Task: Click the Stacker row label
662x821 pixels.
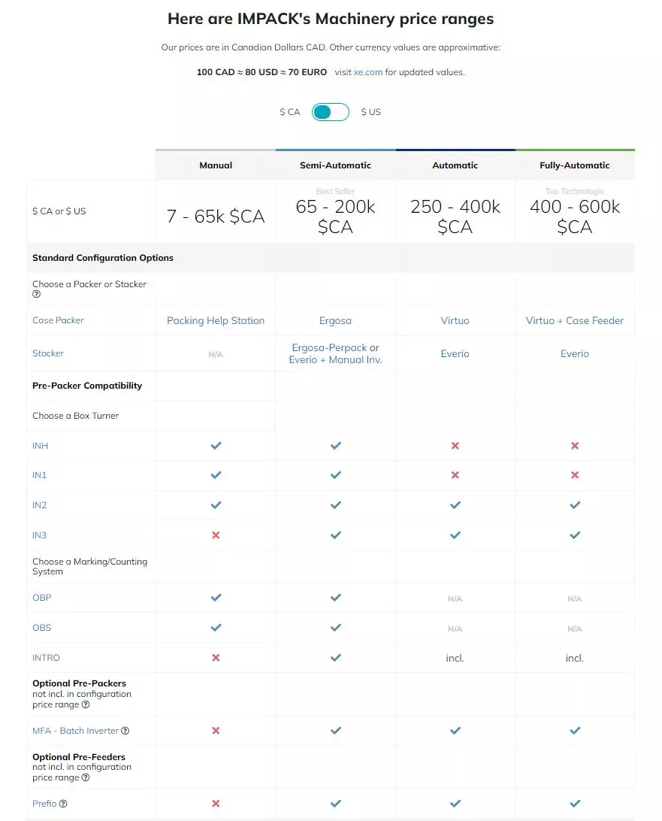Action: point(48,353)
